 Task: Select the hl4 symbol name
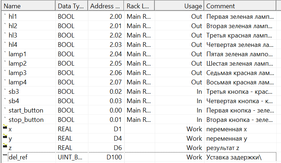point(13,45)
